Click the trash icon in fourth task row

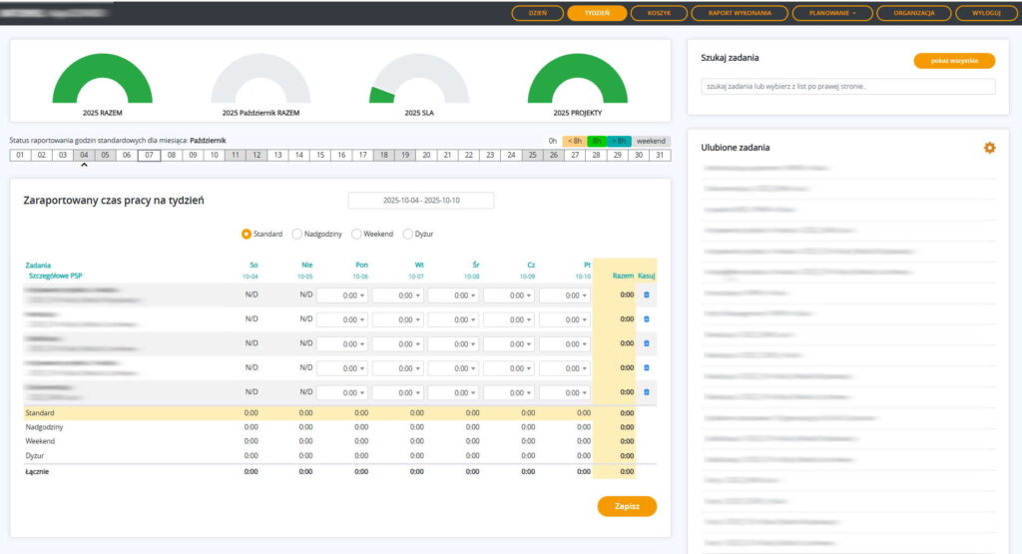pyautogui.click(x=646, y=367)
